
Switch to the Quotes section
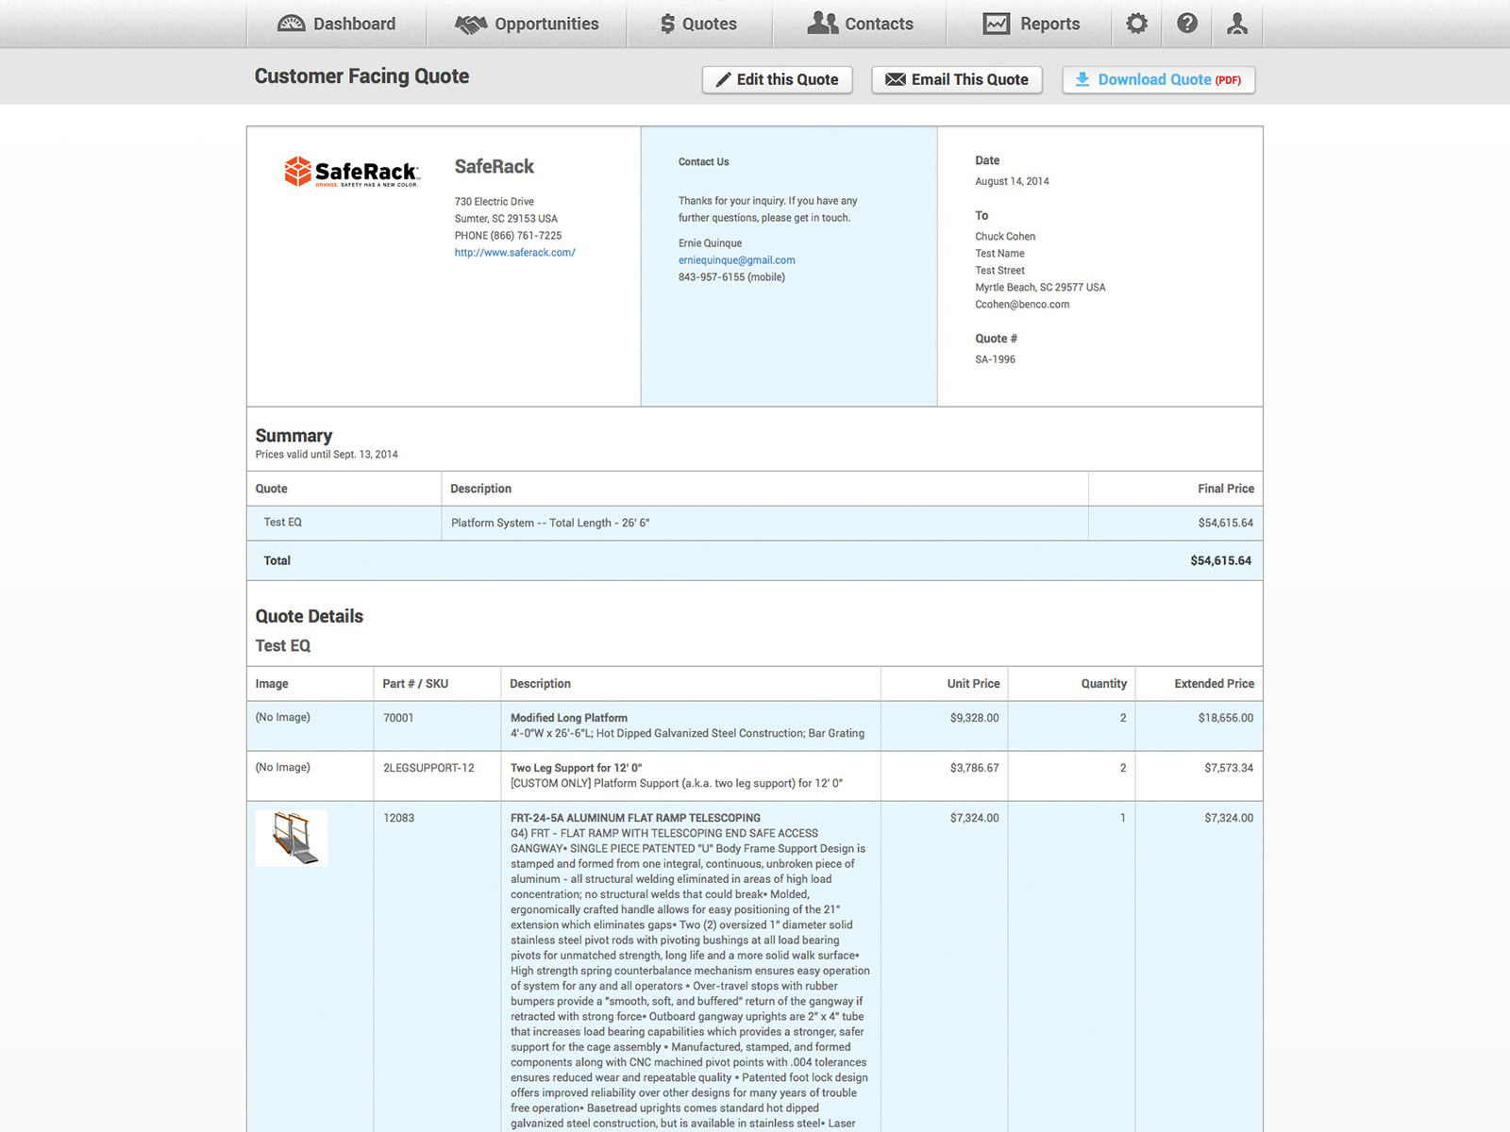coord(699,24)
